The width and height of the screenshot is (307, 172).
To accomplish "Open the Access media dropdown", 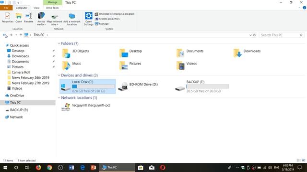I will tap(41, 19).
